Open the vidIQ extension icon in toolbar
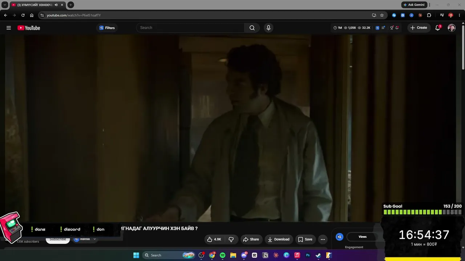This screenshot has height=261, width=465. [x=412, y=15]
